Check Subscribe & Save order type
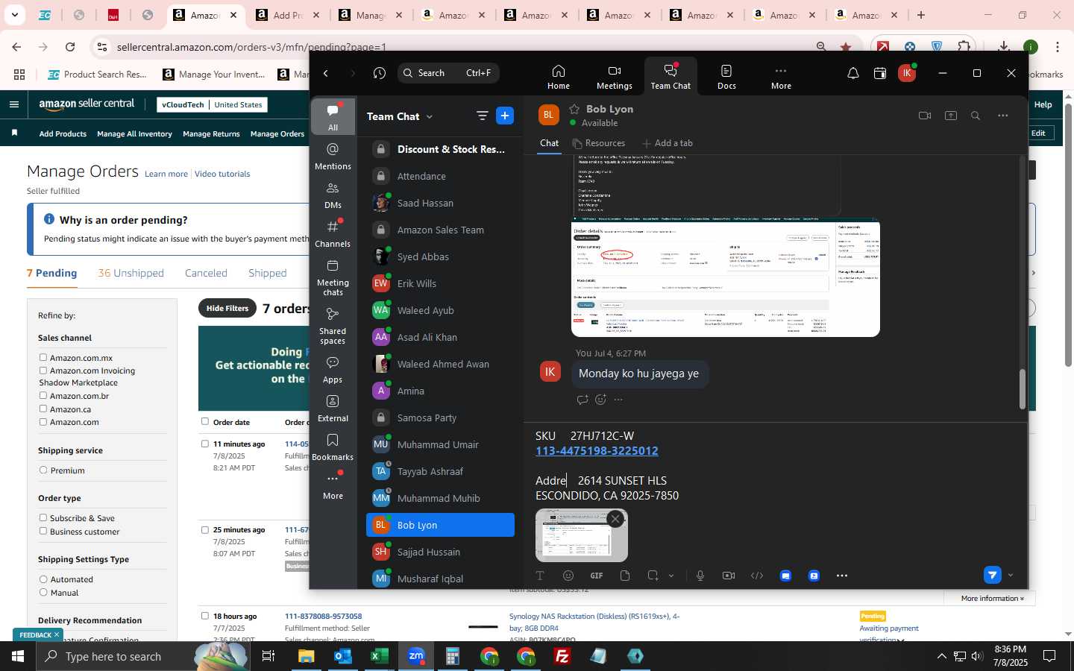Screen dimensions: 1074x671 [43, 518]
